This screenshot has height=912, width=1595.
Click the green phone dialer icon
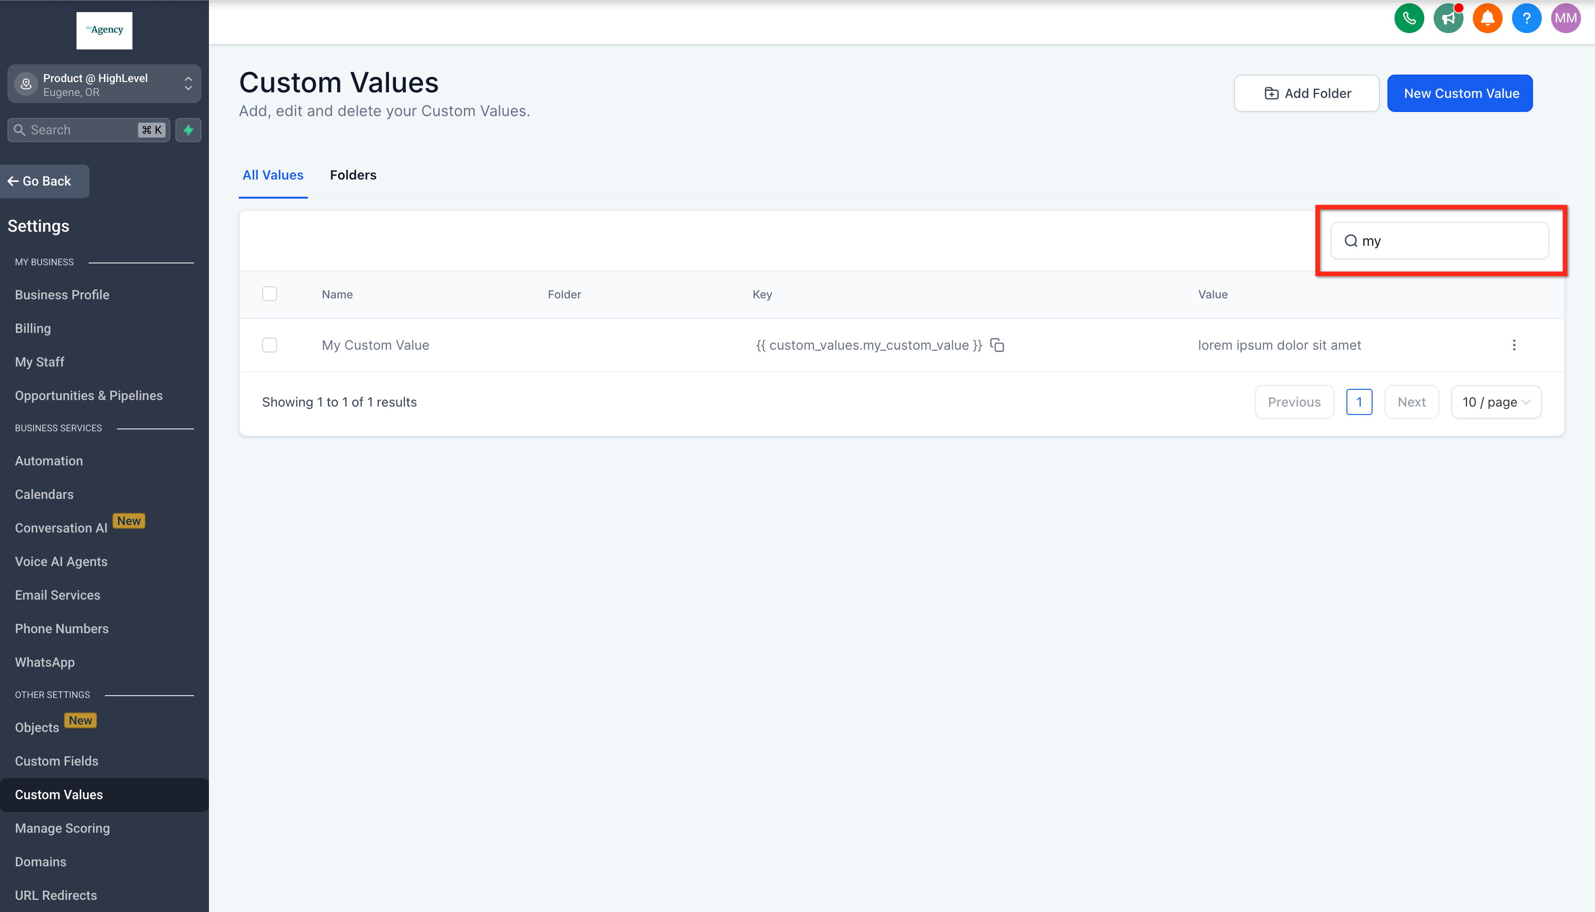[x=1409, y=18]
